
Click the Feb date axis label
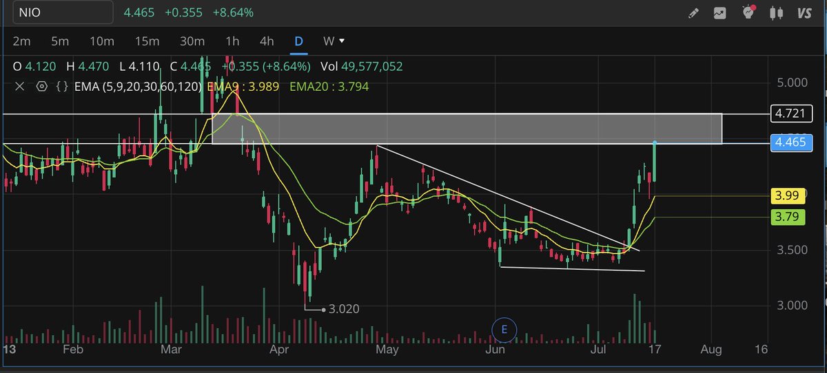click(x=72, y=350)
